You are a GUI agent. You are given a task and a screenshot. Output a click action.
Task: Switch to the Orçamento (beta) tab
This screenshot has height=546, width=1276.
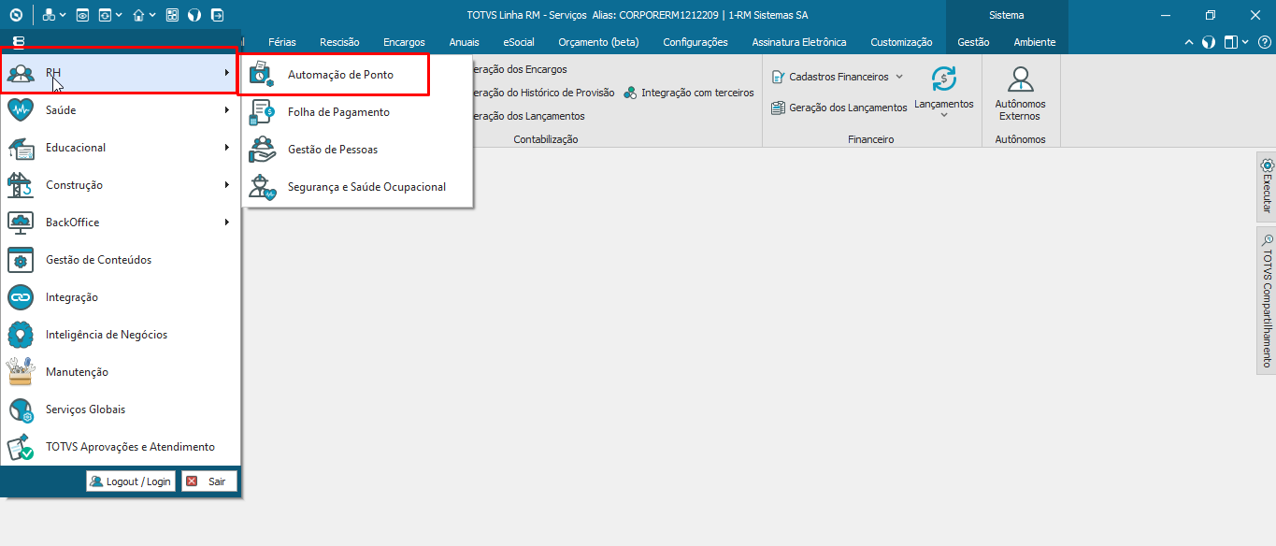tap(598, 42)
